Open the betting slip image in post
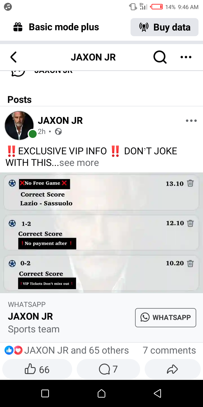This screenshot has height=407, width=203. [101, 233]
